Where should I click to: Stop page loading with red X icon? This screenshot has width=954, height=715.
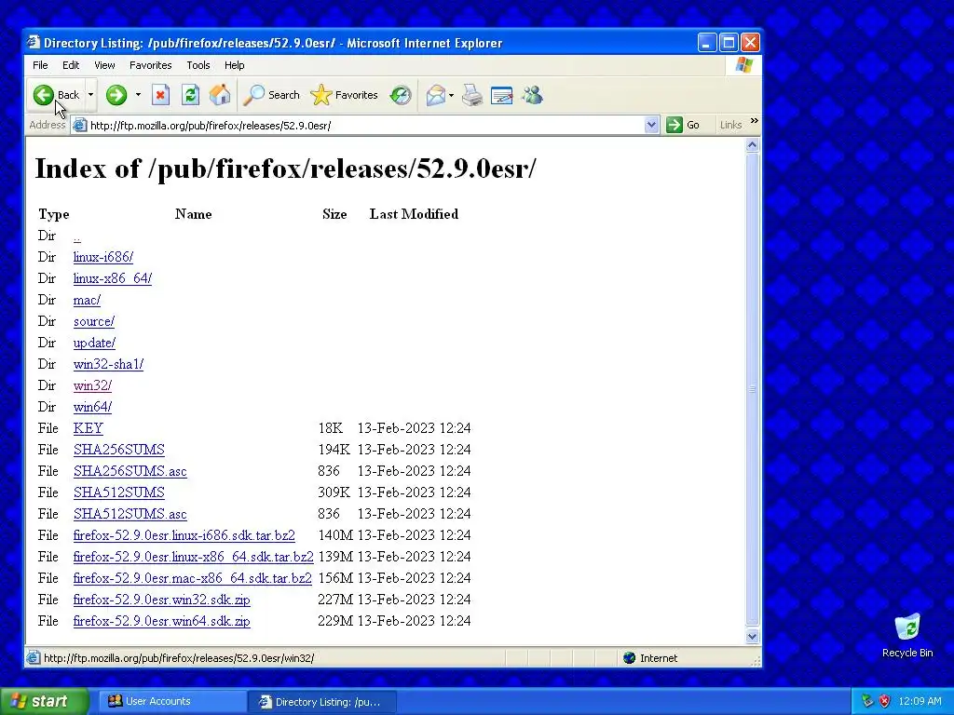(160, 95)
